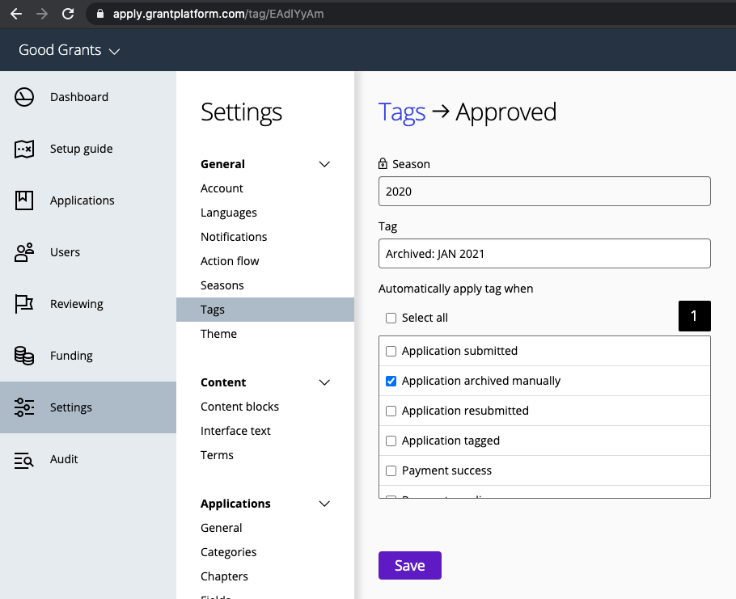
Task: Open the Good Grants account dropdown
Action: [69, 50]
